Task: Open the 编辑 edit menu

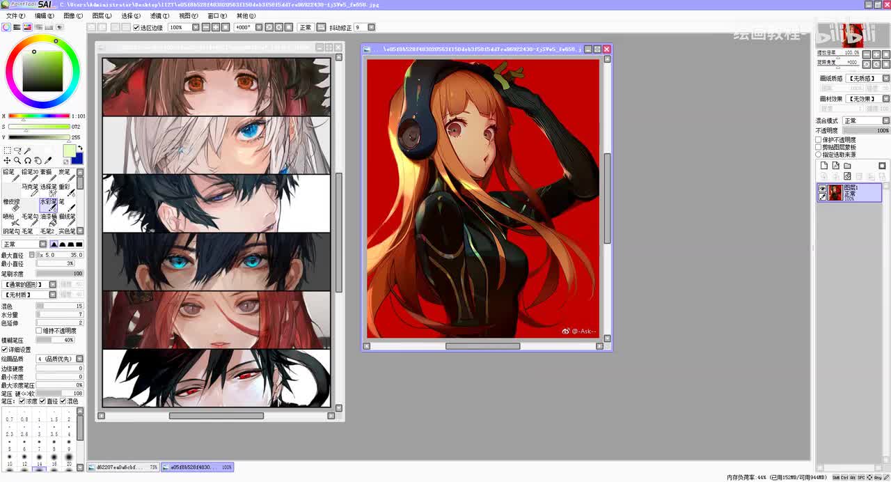Action: tap(44, 16)
